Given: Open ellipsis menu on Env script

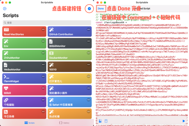Looking at the screenshot, I should [43, 41].
